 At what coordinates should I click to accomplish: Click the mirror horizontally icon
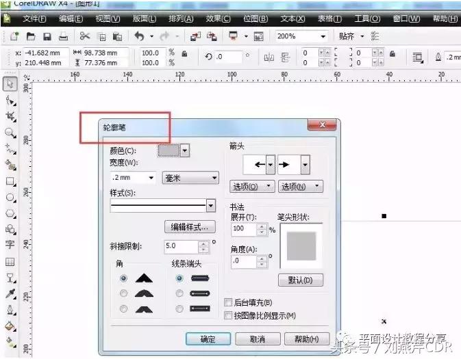(x=269, y=57)
